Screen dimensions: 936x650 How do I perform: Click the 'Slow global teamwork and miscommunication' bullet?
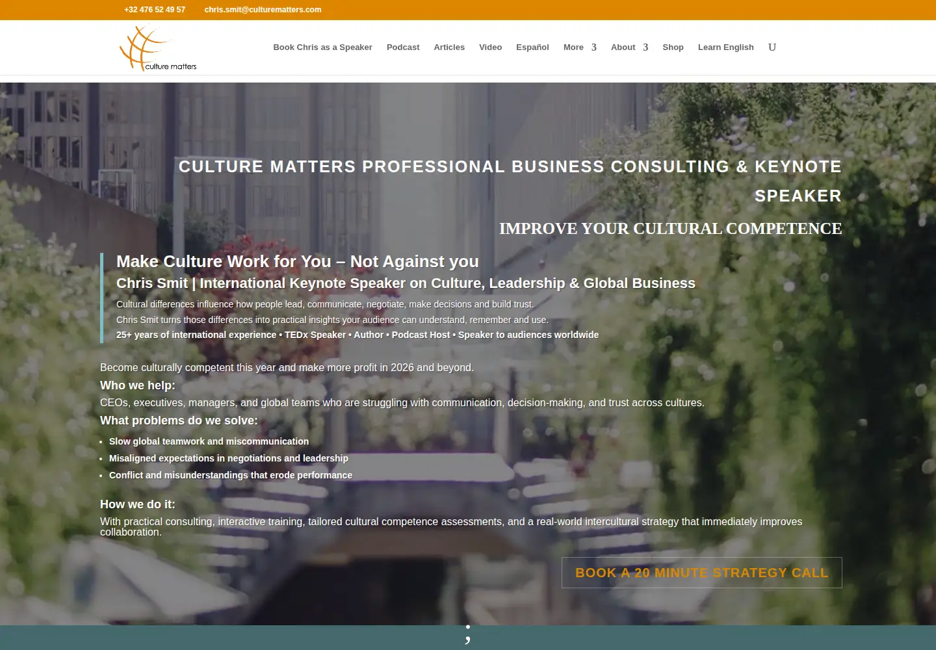point(209,441)
